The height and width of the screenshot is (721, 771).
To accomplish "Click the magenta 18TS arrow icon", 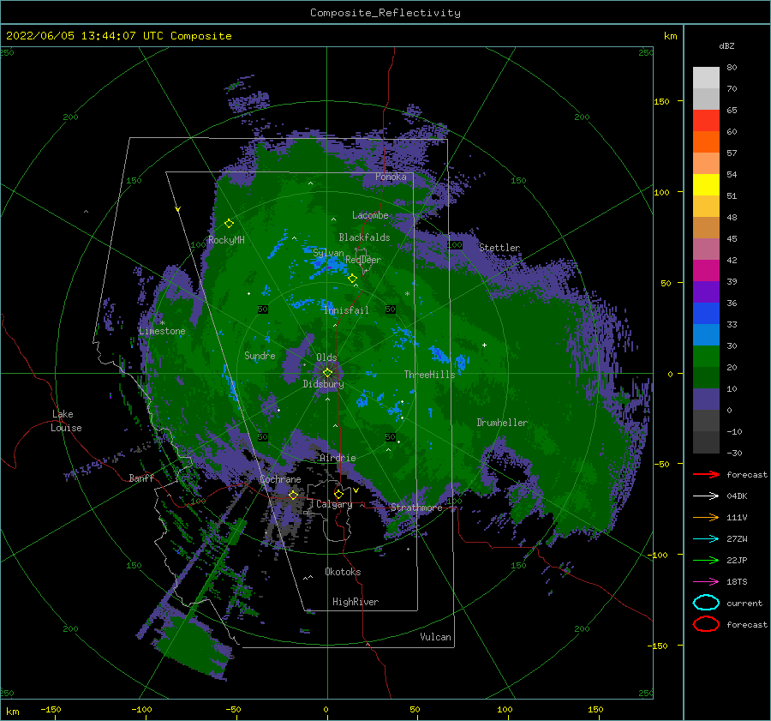I will [x=706, y=582].
